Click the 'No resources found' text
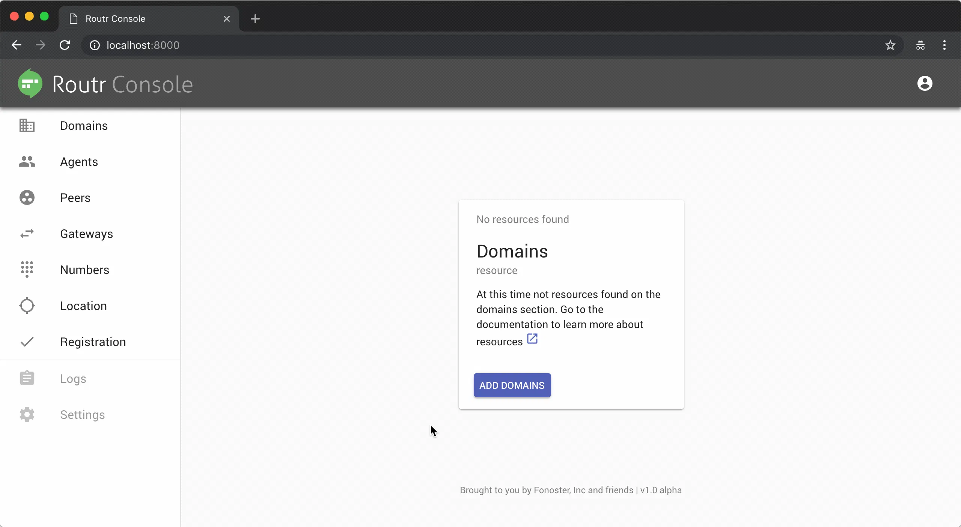Screen dimensions: 961x527 [523, 219]
